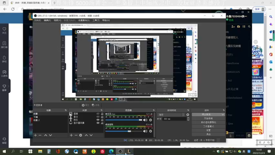Open transition properties gear in Scene Transitions

point(188,115)
